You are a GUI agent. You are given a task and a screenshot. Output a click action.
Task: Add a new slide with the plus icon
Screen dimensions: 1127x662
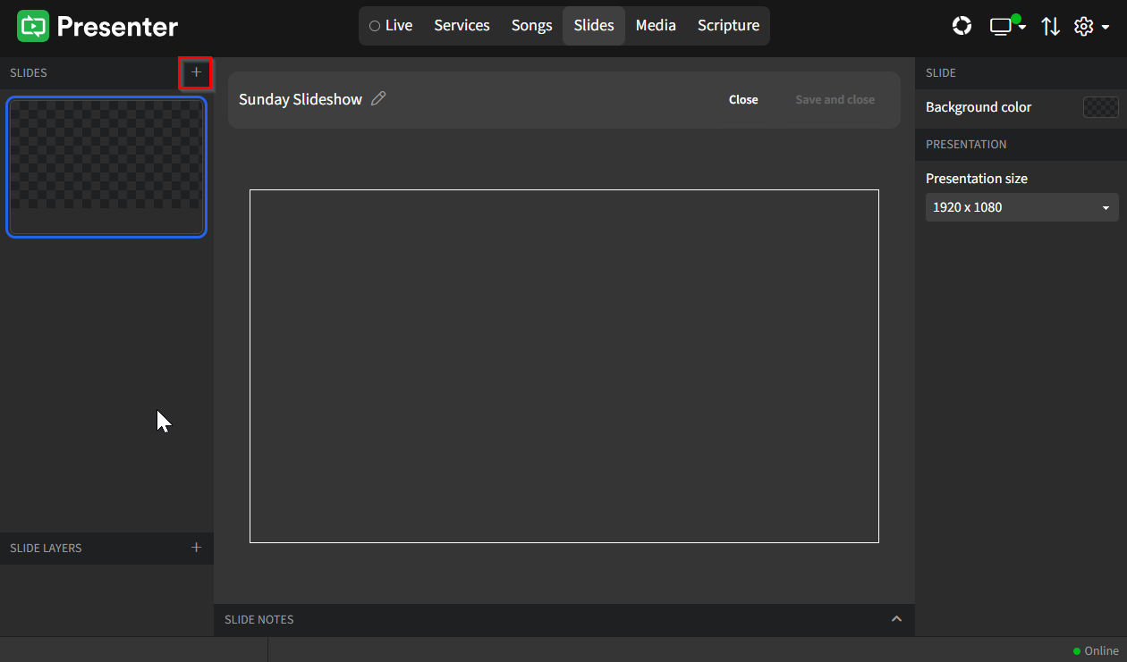[x=196, y=73]
